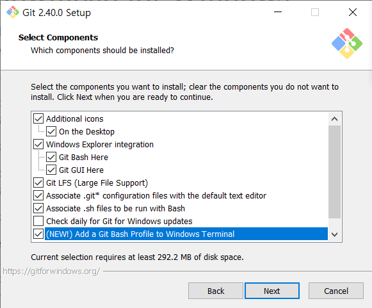This screenshot has width=372, height=308.
Task: Uncheck the Associate .git* configuration files checkbox
Action: pyautogui.click(x=38, y=195)
